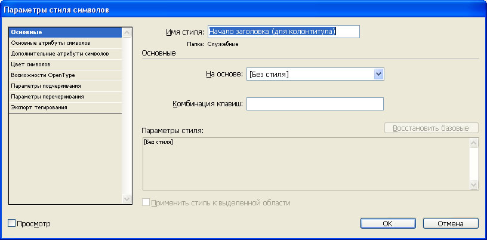Image resolution: width=487 pixels, height=240 pixels.
Task: Open Дополнительные атрибуты символов section
Action: tap(66, 54)
